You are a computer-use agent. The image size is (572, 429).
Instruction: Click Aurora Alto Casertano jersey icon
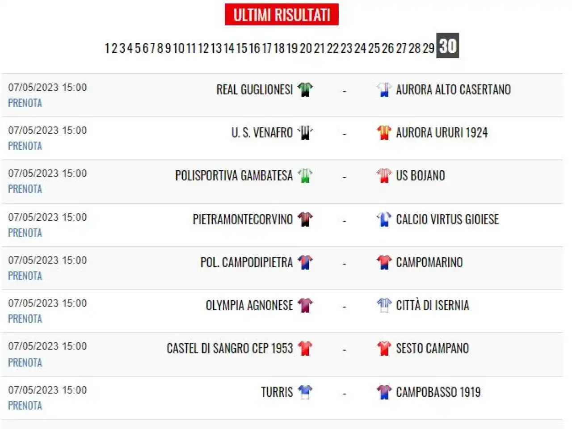tap(384, 89)
